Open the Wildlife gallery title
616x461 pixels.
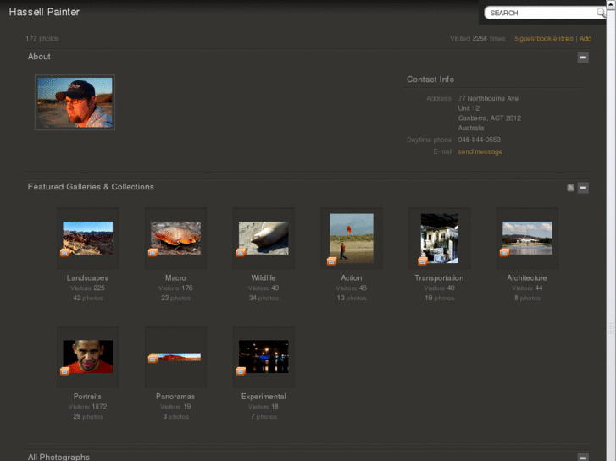tap(264, 277)
